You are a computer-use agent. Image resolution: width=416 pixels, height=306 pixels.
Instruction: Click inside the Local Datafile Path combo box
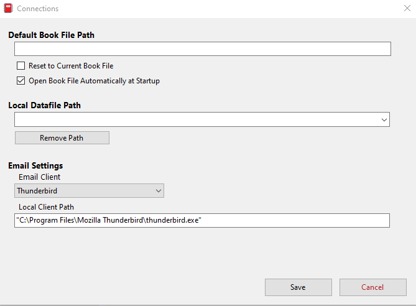pos(196,119)
